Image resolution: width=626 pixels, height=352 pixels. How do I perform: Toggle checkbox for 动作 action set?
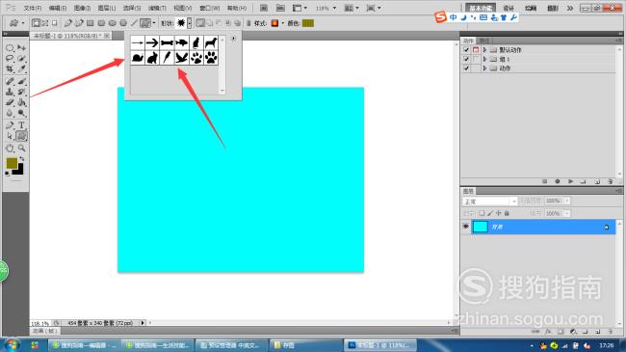[x=466, y=68]
